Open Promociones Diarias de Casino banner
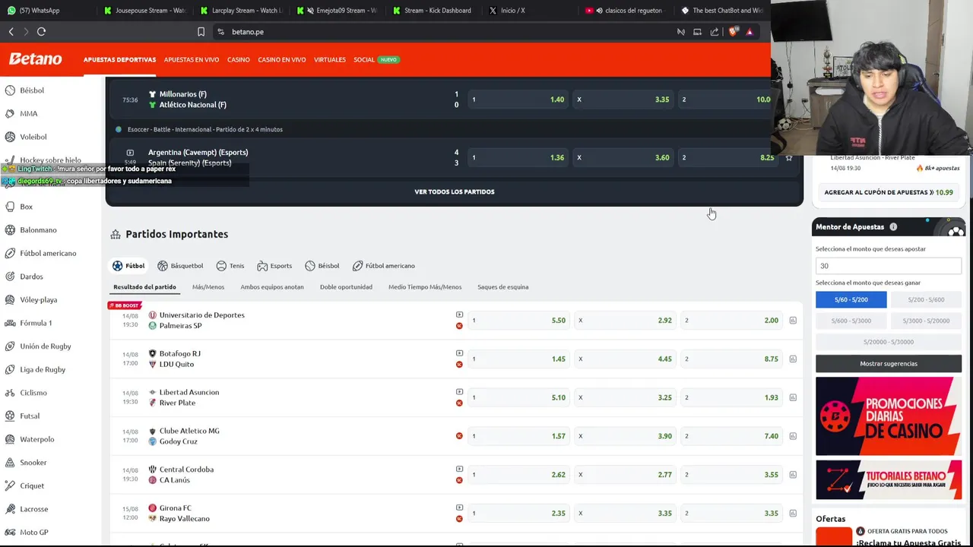This screenshot has width=973, height=547. 889,416
